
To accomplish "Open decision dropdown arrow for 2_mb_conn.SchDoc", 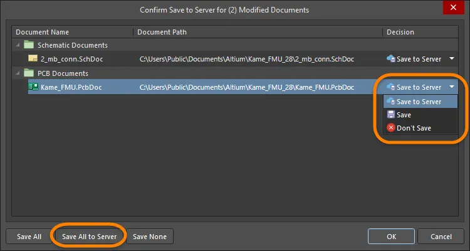I will point(452,58).
